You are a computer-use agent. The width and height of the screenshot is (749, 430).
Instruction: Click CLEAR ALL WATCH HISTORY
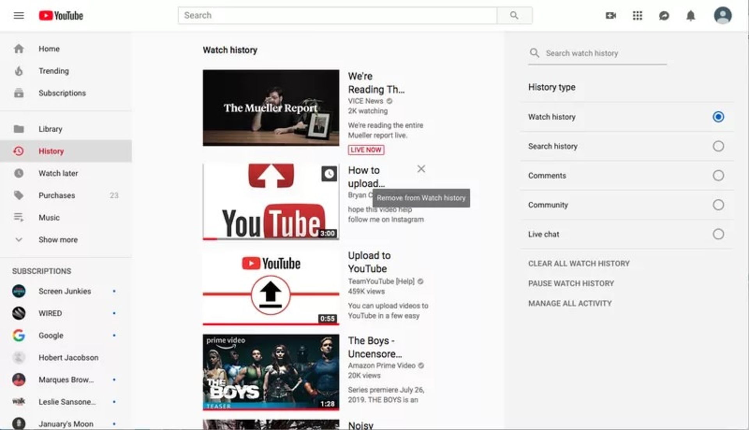pyautogui.click(x=579, y=264)
